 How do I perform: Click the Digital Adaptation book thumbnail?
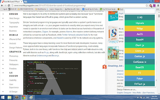(113, 16)
